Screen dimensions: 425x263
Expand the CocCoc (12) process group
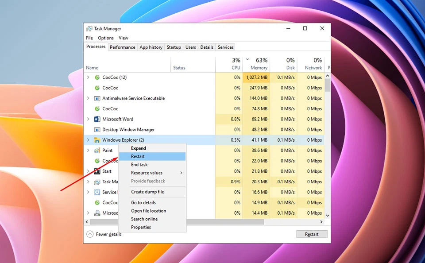(88, 77)
